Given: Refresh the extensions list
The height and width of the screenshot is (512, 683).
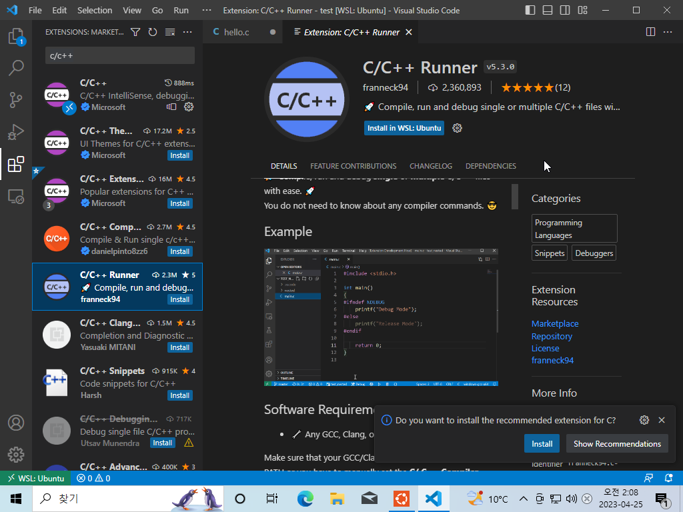Looking at the screenshot, I should 153,32.
